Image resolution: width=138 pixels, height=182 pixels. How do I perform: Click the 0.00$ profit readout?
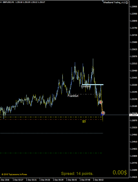(120, 172)
